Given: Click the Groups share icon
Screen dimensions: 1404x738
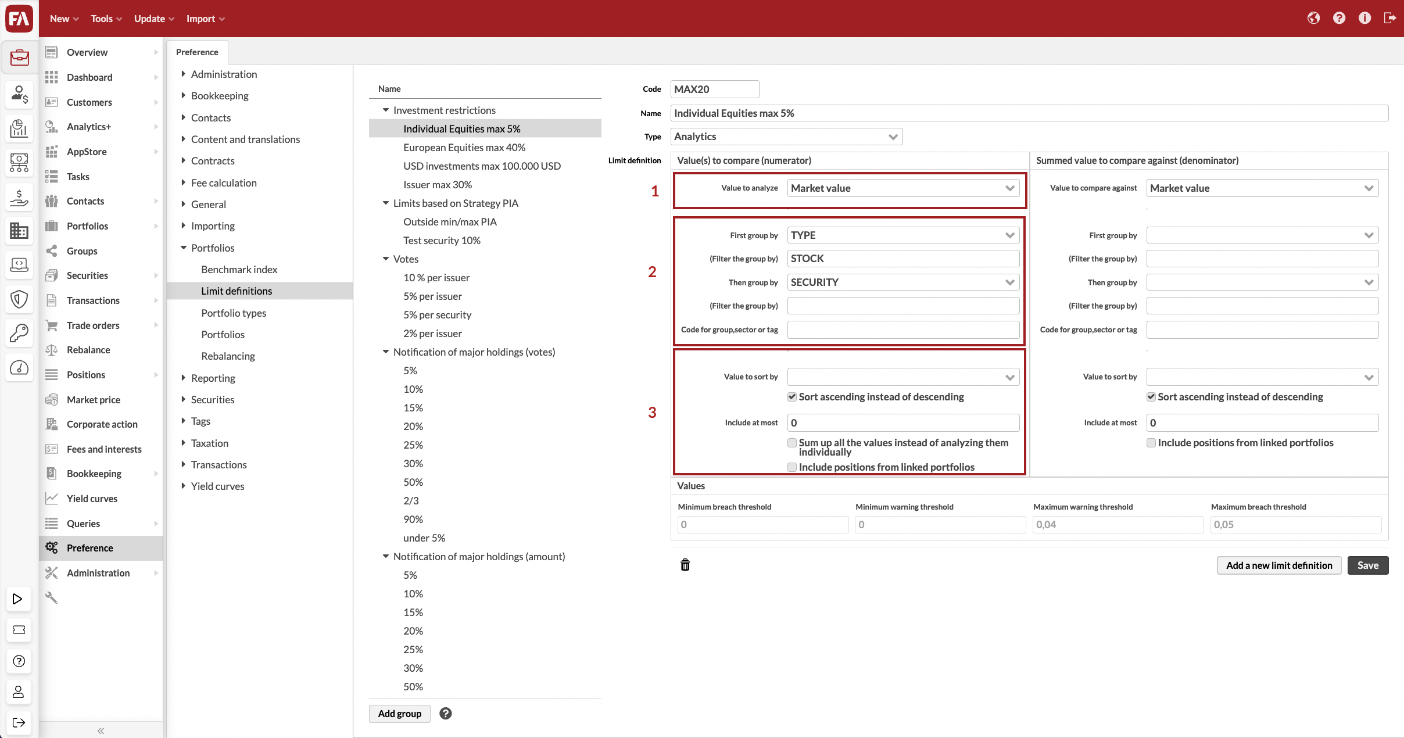Looking at the screenshot, I should click(x=52, y=251).
